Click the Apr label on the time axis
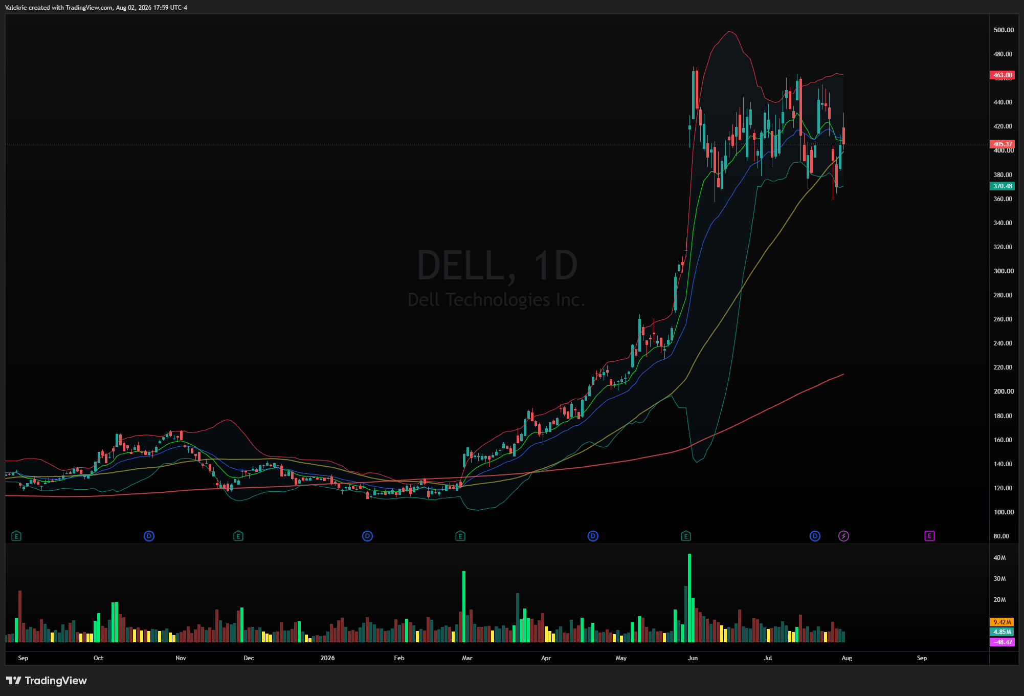The image size is (1024, 696). (x=546, y=658)
